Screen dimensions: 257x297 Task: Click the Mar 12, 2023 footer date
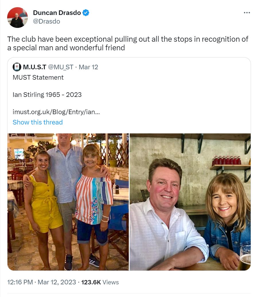(x=57, y=282)
